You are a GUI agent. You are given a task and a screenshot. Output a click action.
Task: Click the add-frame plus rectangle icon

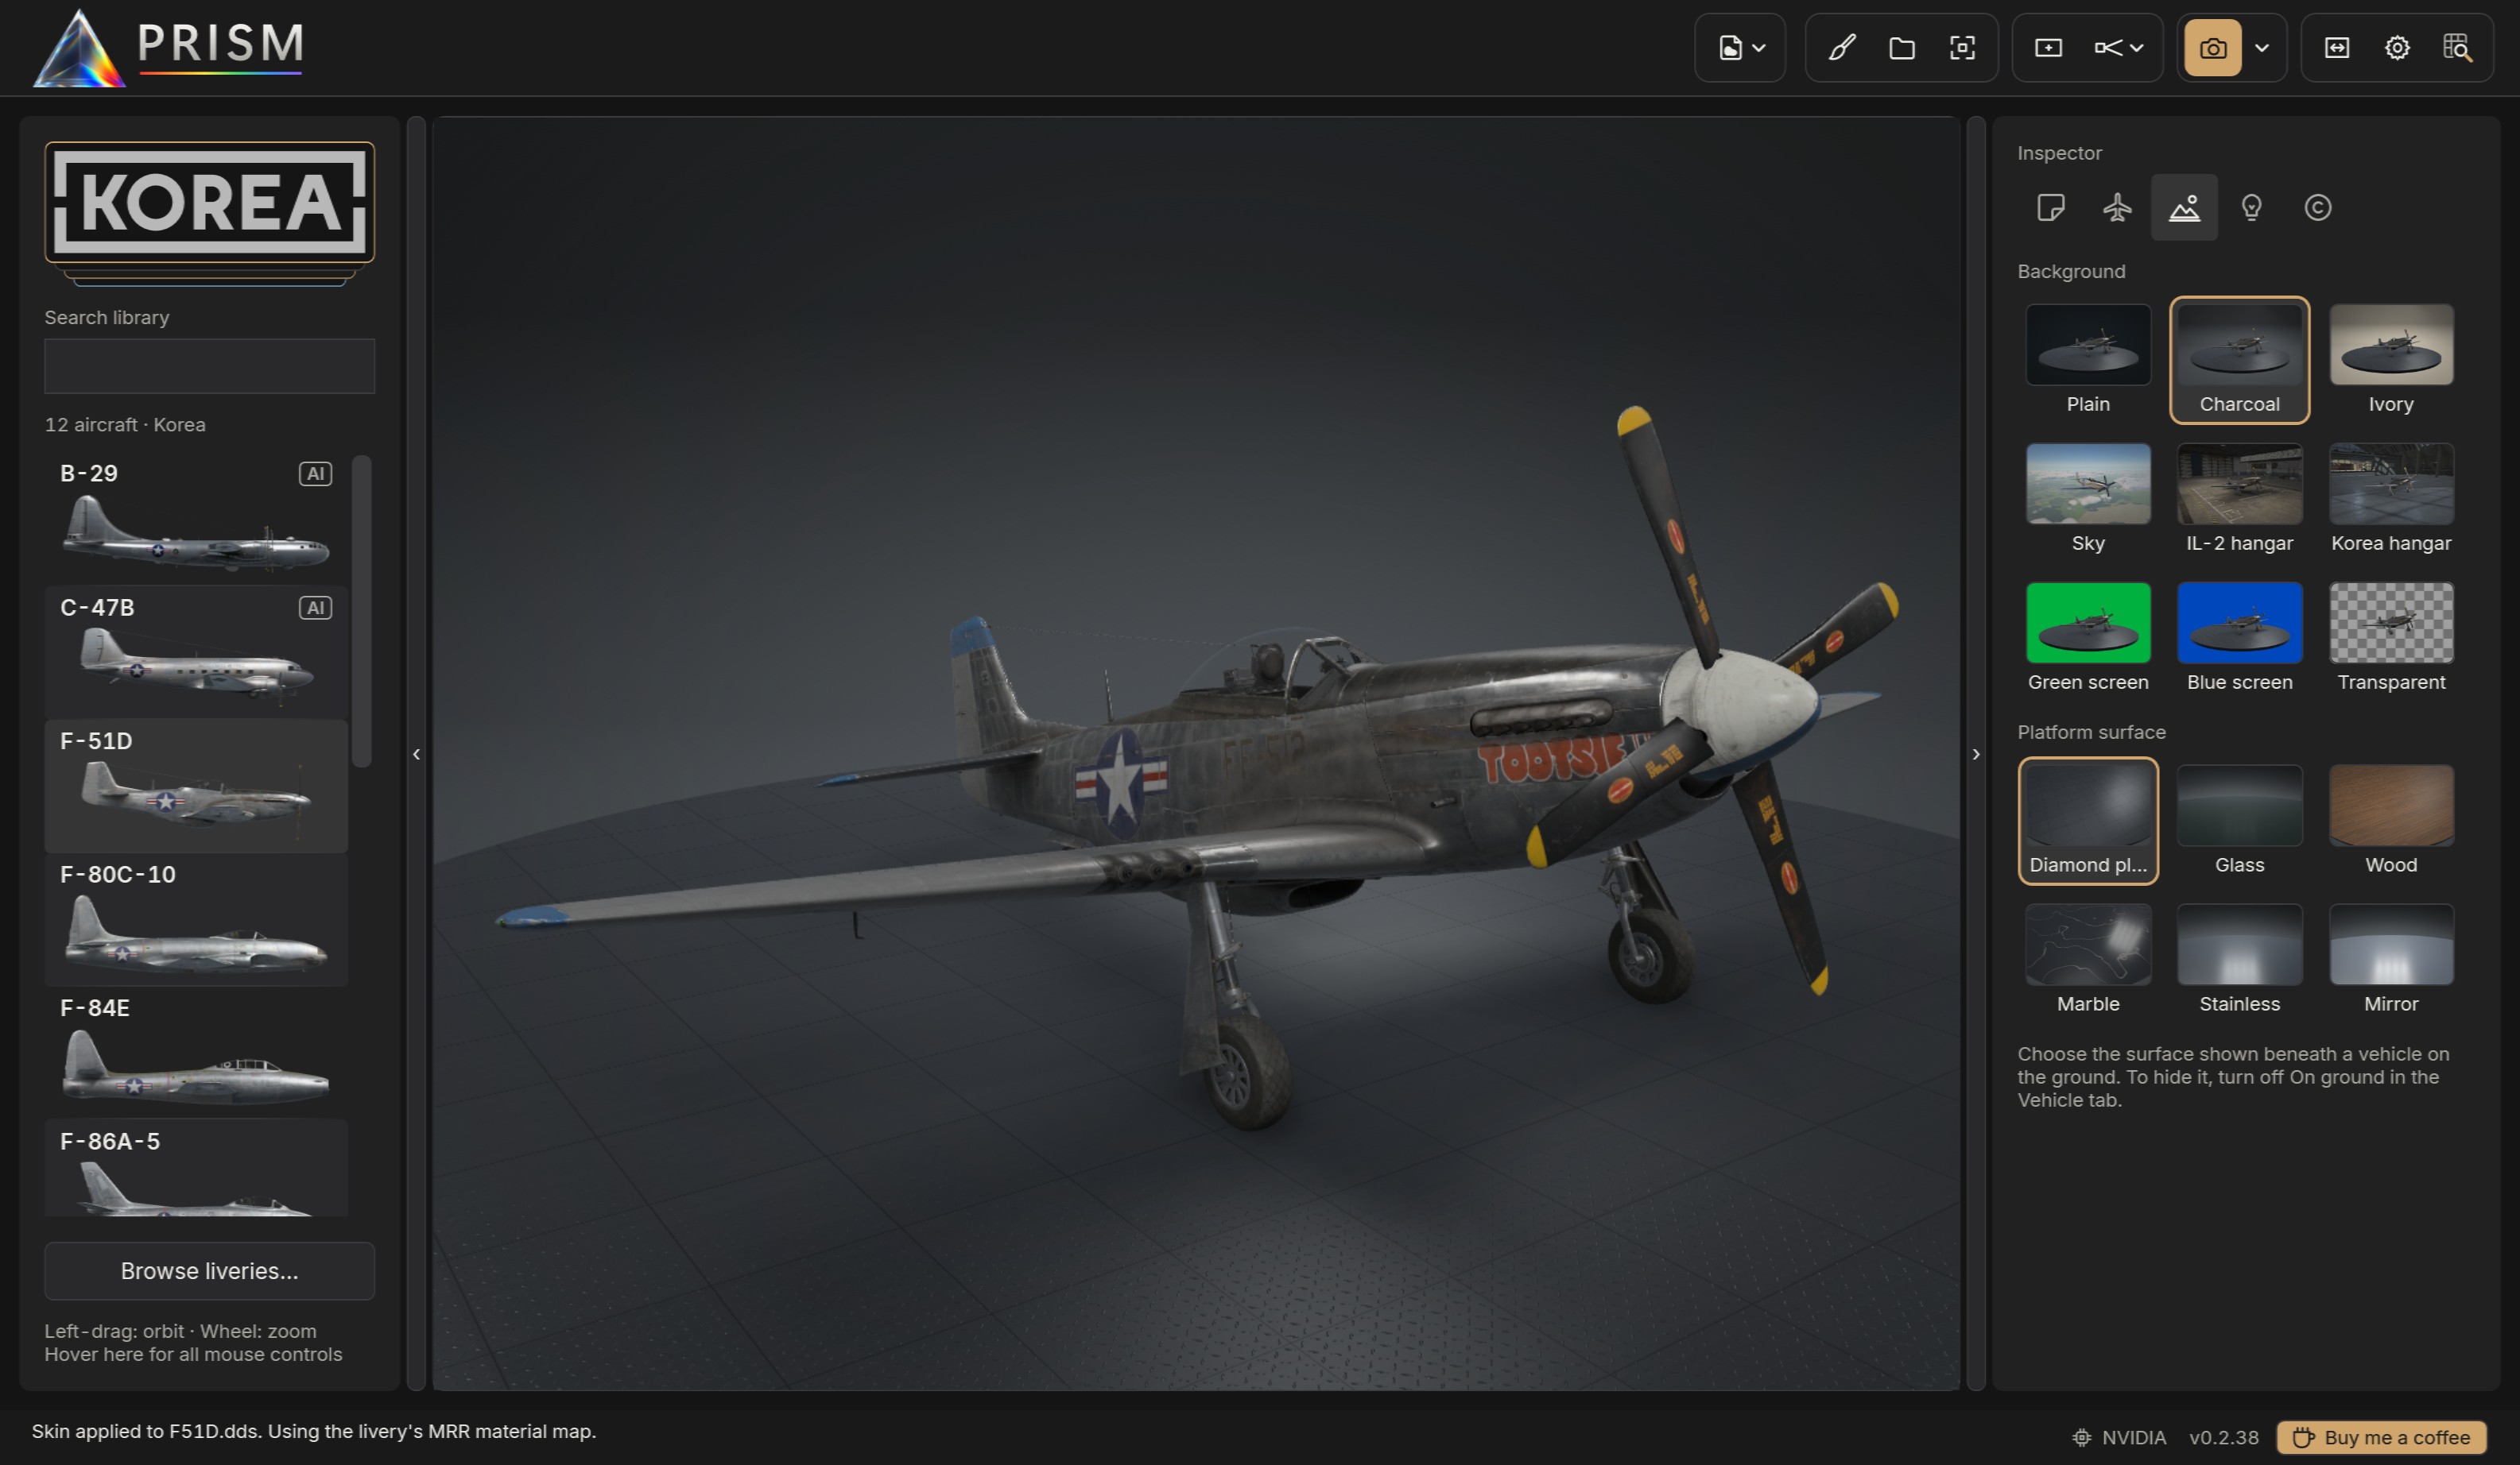click(2048, 48)
